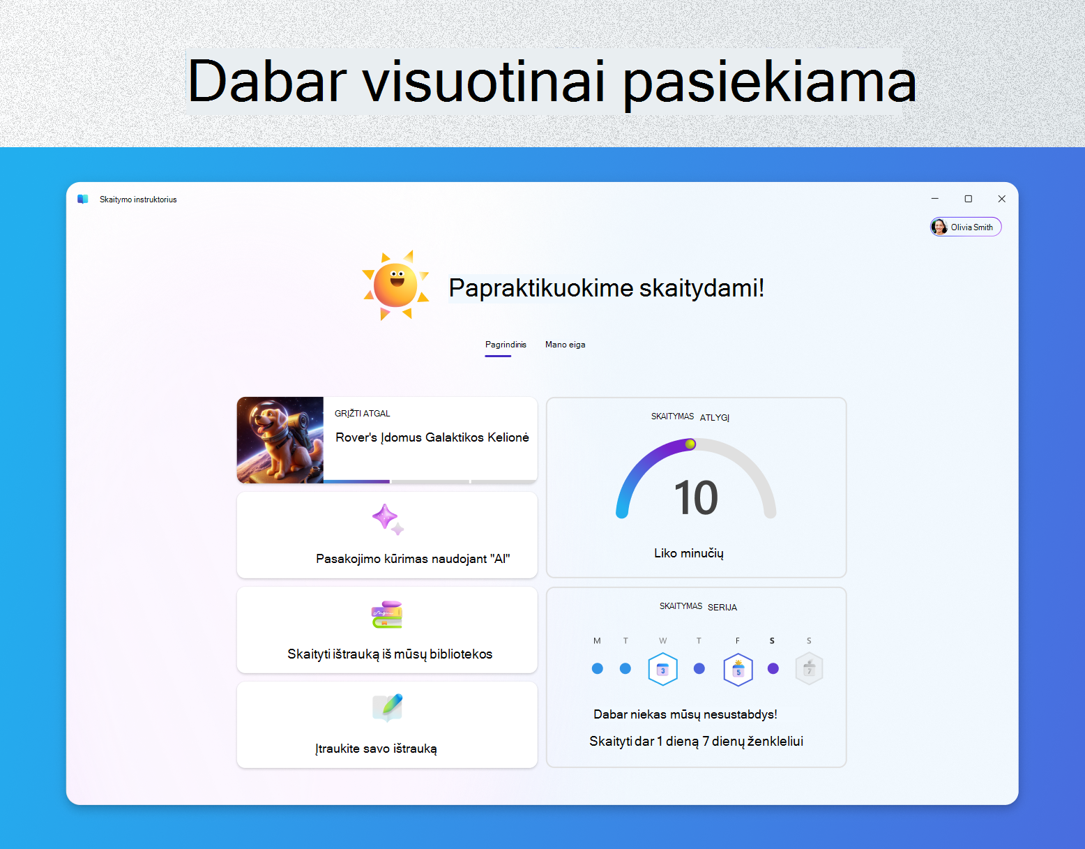Screen dimensions: 1085x849
Task: Select the Friday 5-day badge hexagon
Action: [738, 670]
